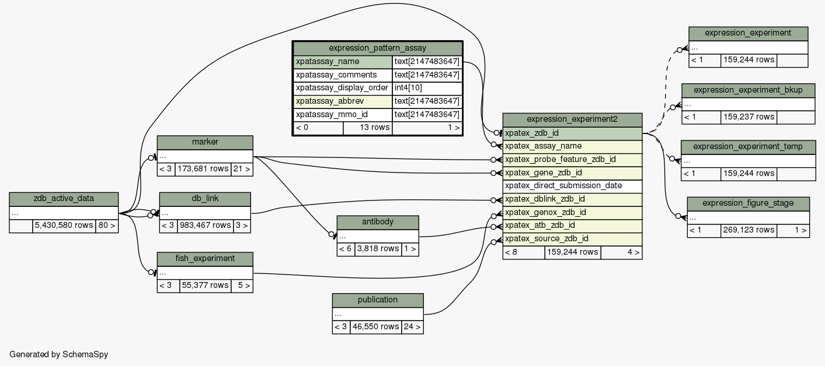
Task: Open the fish_experiment table header
Action: tap(204, 258)
